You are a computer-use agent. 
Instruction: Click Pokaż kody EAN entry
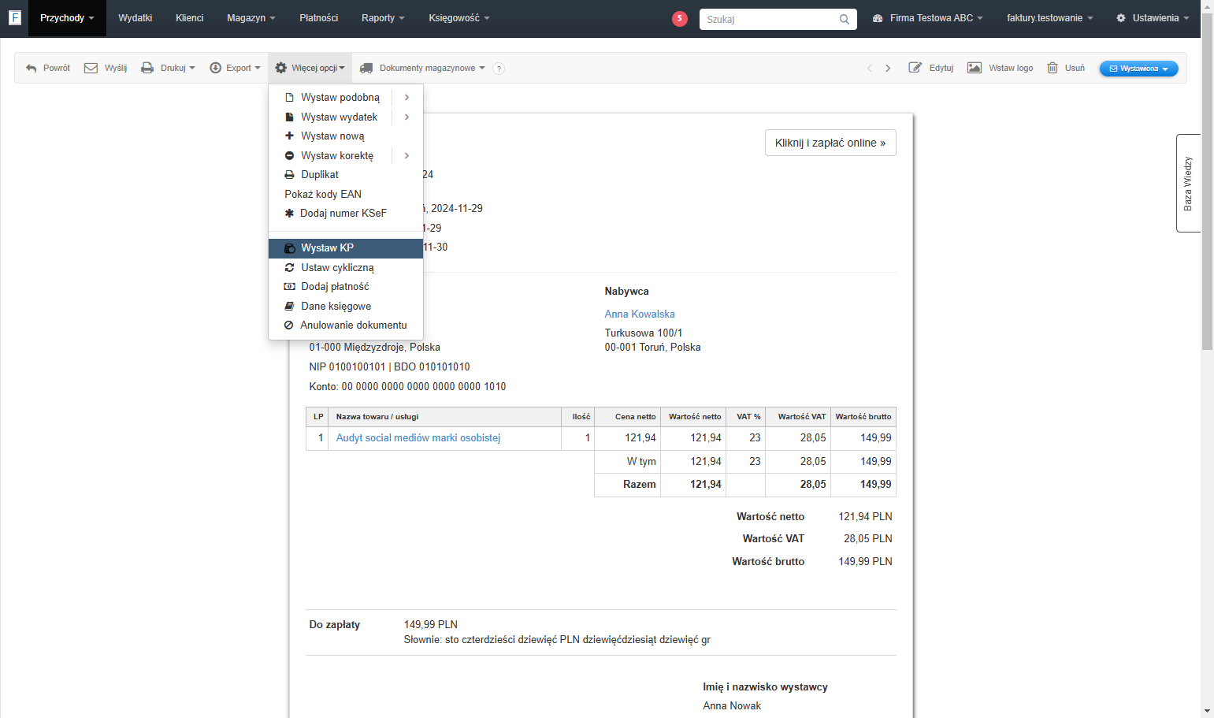(x=346, y=195)
